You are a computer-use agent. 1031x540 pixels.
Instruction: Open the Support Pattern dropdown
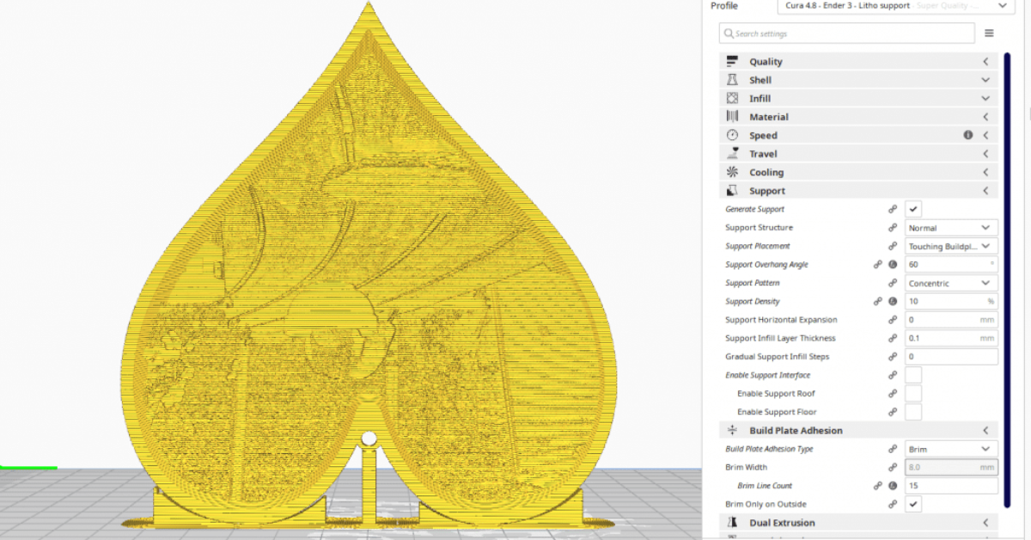950,282
